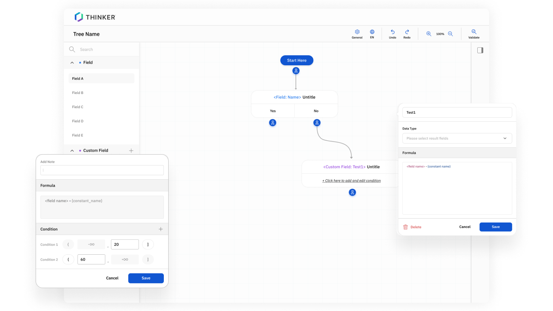This screenshot has height=311, width=553.
Task: Click the EN language globe icon
Action: pyautogui.click(x=372, y=32)
